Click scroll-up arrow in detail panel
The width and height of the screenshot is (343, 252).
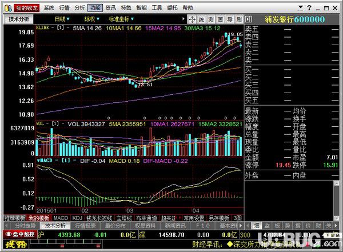point(337,183)
